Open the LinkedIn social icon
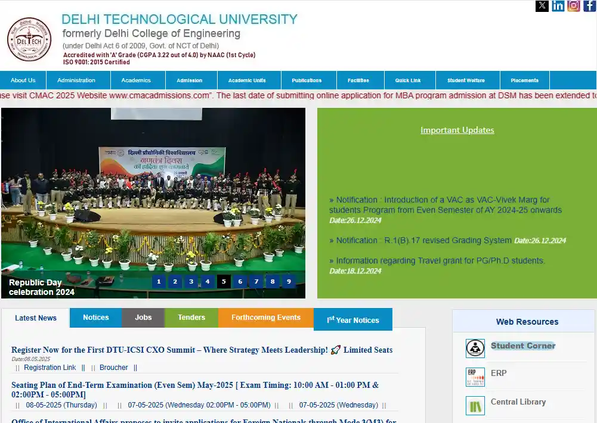 [x=558, y=6]
